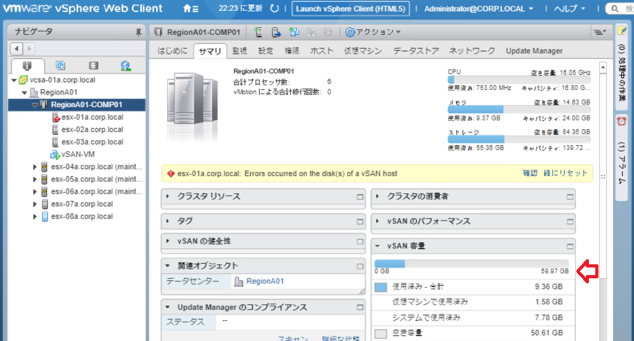This screenshot has height=341, width=634.
Task: Click the greyed-out resource pool toolbar icon
Action: click(311, 32)
